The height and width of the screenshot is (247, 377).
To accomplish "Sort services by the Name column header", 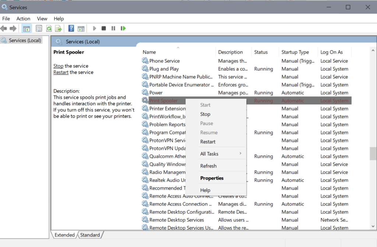I will click(x=149, y=52).
